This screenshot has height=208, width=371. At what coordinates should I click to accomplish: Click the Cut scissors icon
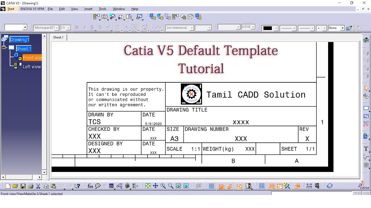(x=38, y=186)
